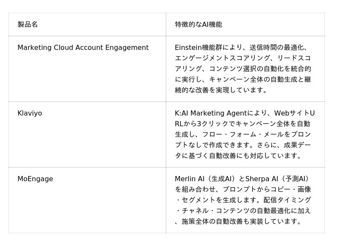Viewport: 341px width, 246px height.
Task: Click the line 続的な改善を実現しています。
Action: pos(221,90)
